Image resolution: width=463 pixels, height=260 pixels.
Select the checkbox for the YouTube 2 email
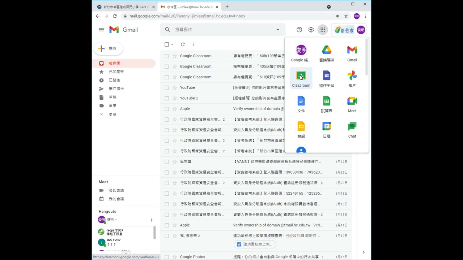(x=167, y=98)
